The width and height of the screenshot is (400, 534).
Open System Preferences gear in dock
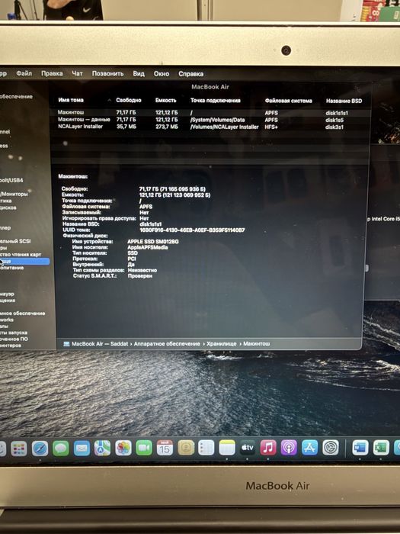click(330, 448)
